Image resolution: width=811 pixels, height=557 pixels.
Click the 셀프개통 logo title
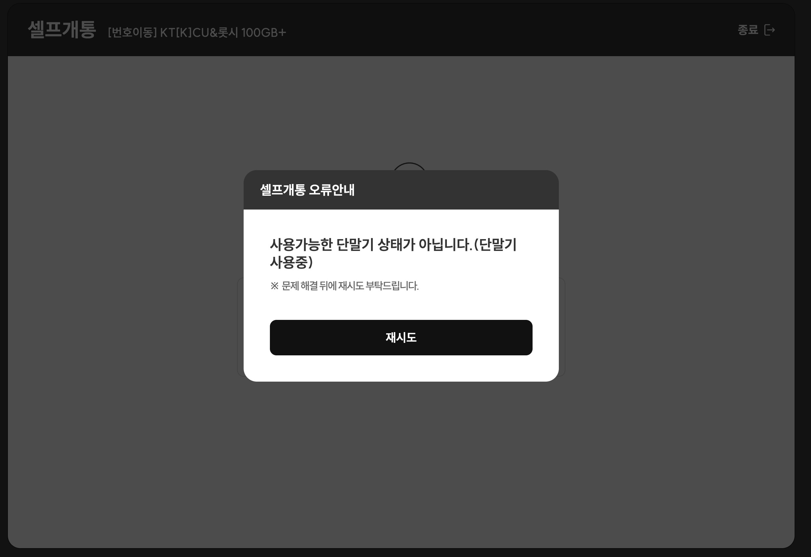[x=62, y=30]
